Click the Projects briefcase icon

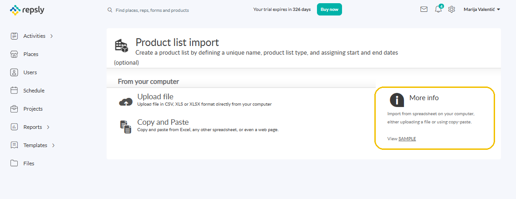pyautogui.click(x=14, y=108)
